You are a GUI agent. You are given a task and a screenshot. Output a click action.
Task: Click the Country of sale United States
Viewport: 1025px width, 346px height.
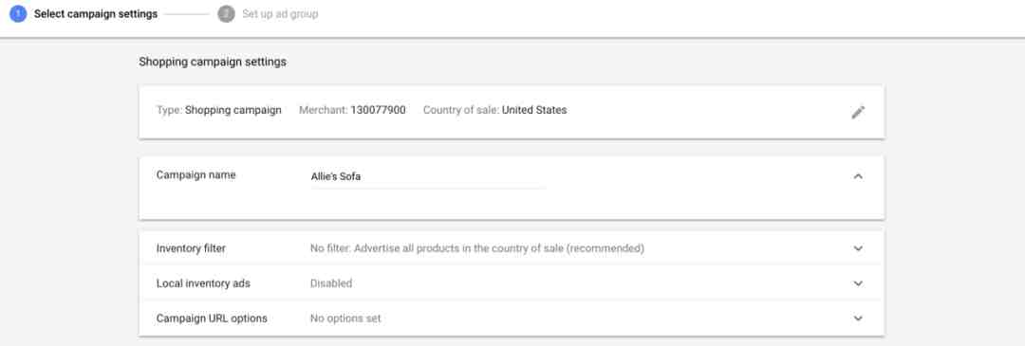494,110
